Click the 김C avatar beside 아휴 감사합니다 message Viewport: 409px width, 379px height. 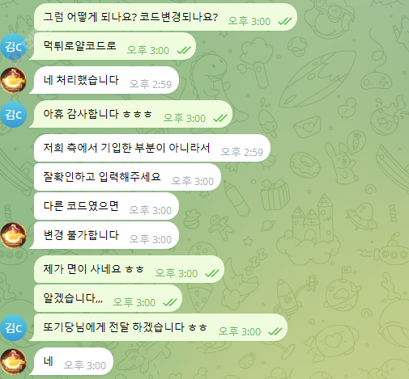tap(13, 115)
